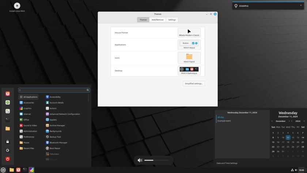
Task: Go to next month arrow beside December
Action: point(289,121)
